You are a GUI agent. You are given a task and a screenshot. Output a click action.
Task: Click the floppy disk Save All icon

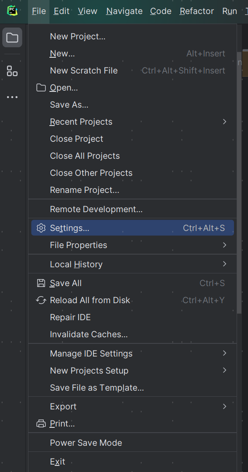tap(41, 283)
